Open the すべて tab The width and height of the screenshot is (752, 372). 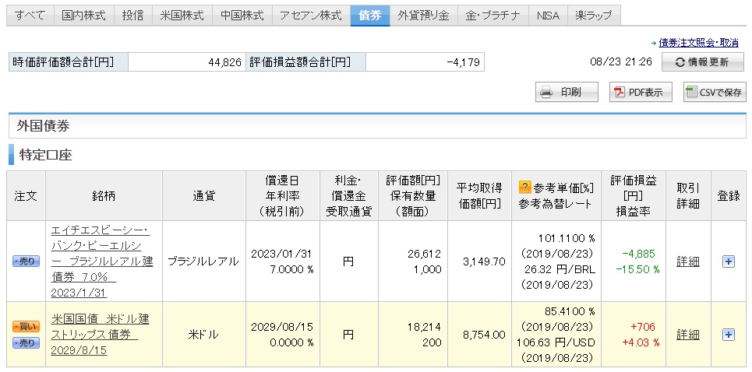(x=30, y=16)
